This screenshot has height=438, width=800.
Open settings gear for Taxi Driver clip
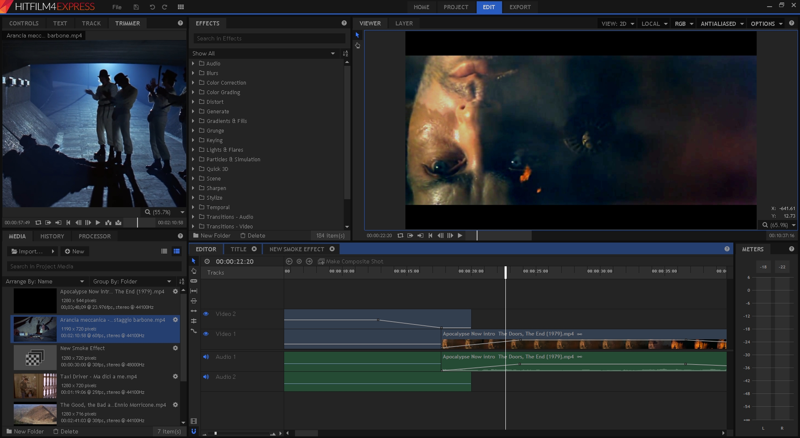(x=175, y=376)
